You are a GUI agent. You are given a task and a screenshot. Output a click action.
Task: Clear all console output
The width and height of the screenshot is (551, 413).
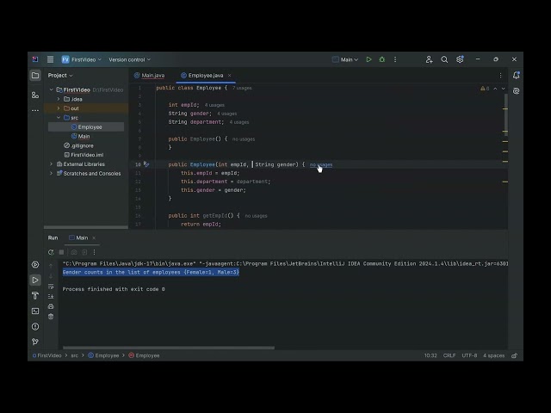pos(51,317)
